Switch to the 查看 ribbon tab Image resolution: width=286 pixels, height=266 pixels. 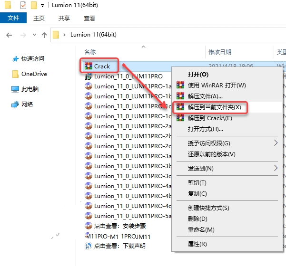tap(89, 18)
